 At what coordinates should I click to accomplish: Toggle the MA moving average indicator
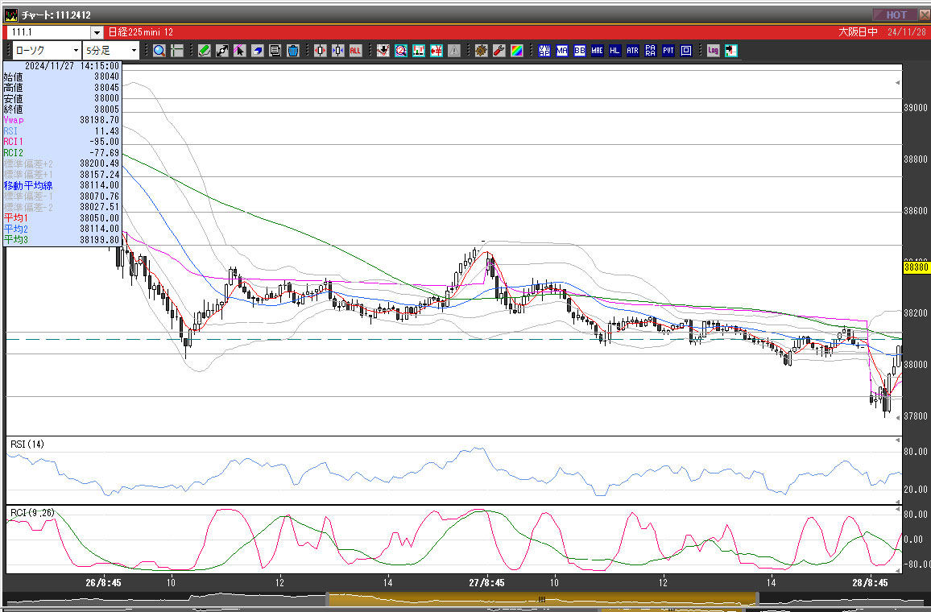pyautogui.click(x=561, y=51)
